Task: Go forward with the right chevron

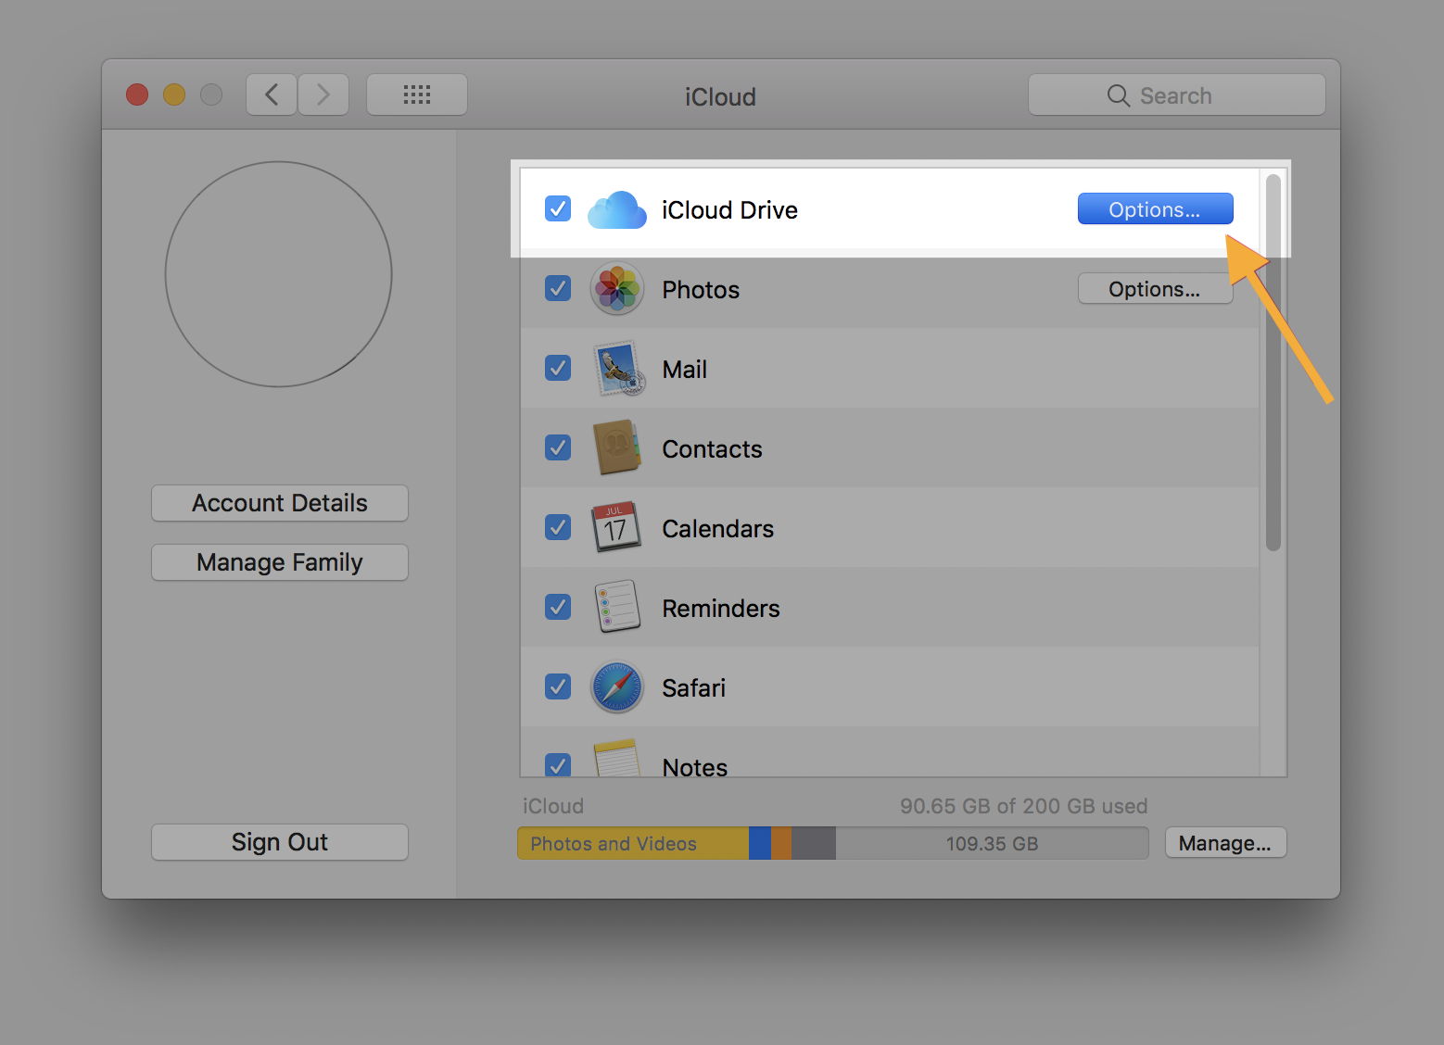Action: click(323, 94)
